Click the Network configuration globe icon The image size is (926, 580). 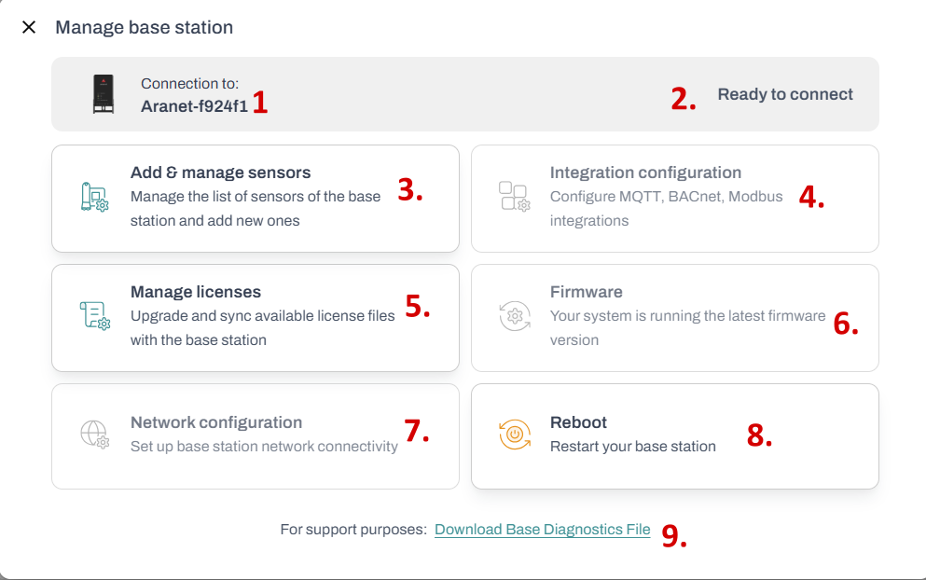click(95, 435)
